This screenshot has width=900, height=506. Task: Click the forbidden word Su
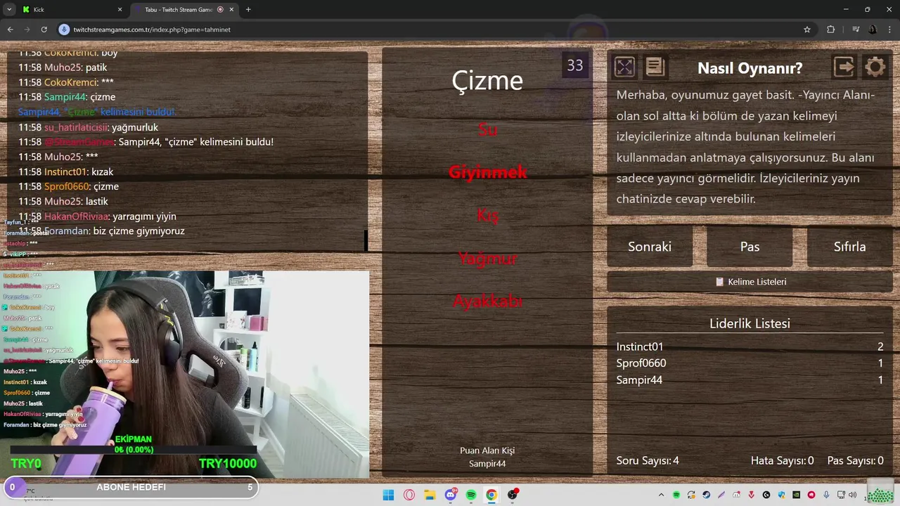(487, 129)
